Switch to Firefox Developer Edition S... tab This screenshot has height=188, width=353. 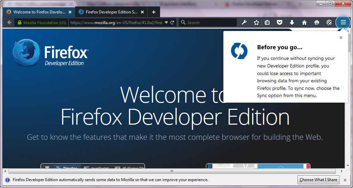(x=111, y=12)
